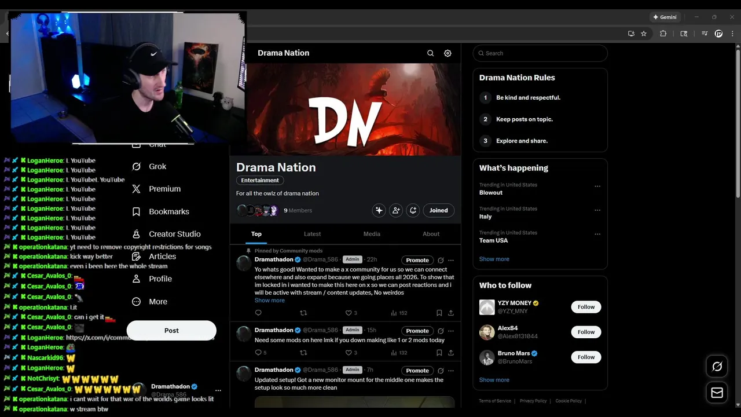Open the community search magnifier icon
The image size is (741, 417).
430,53
